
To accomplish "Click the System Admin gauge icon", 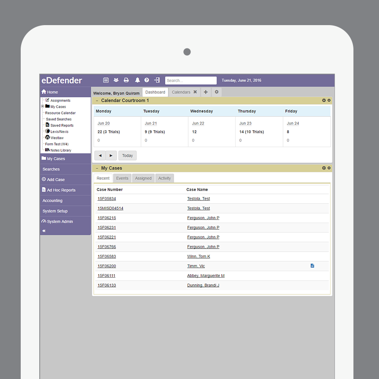I will pos(44,221).
